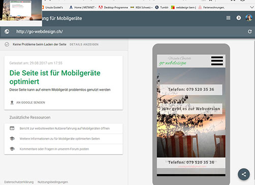Expand the bookmarks bar overflow chevron
Screen dimensions: 255x185
[252, 8]
